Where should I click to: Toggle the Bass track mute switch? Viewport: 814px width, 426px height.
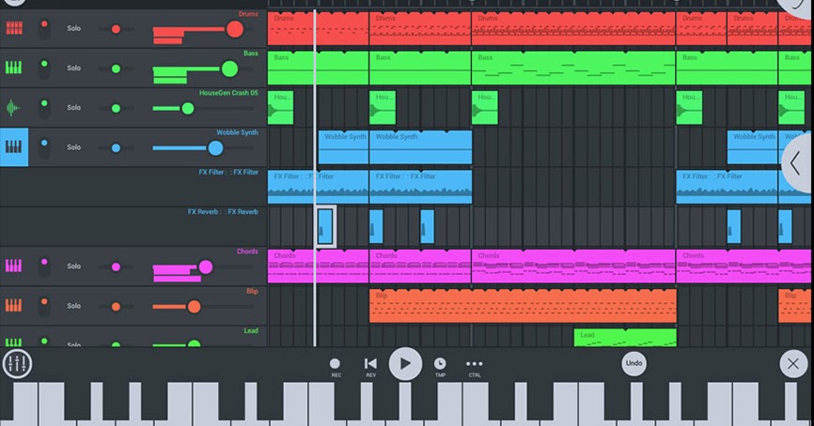click(44, 68)
